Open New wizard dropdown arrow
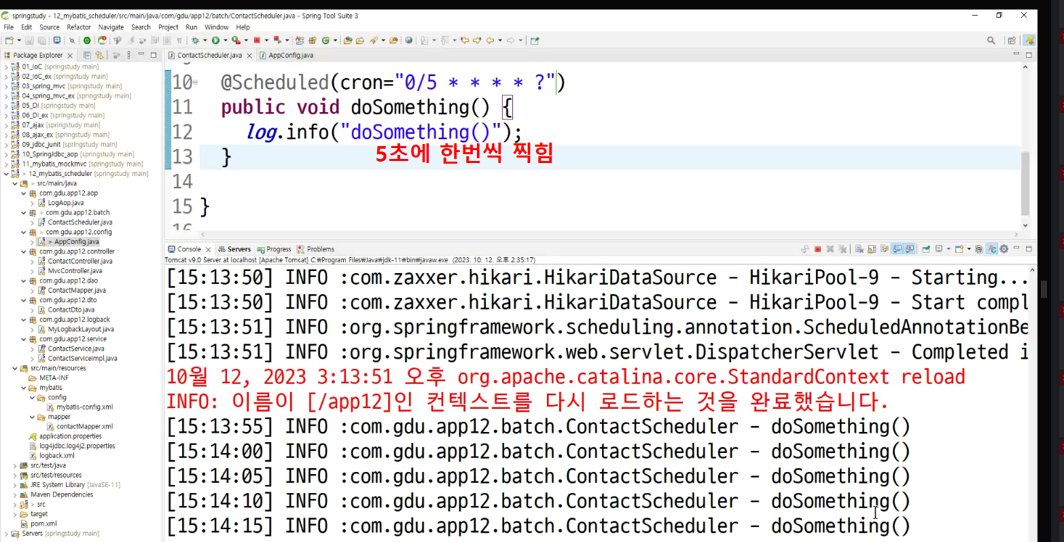Screen dimensions: 1064x542 pos(19,40)
